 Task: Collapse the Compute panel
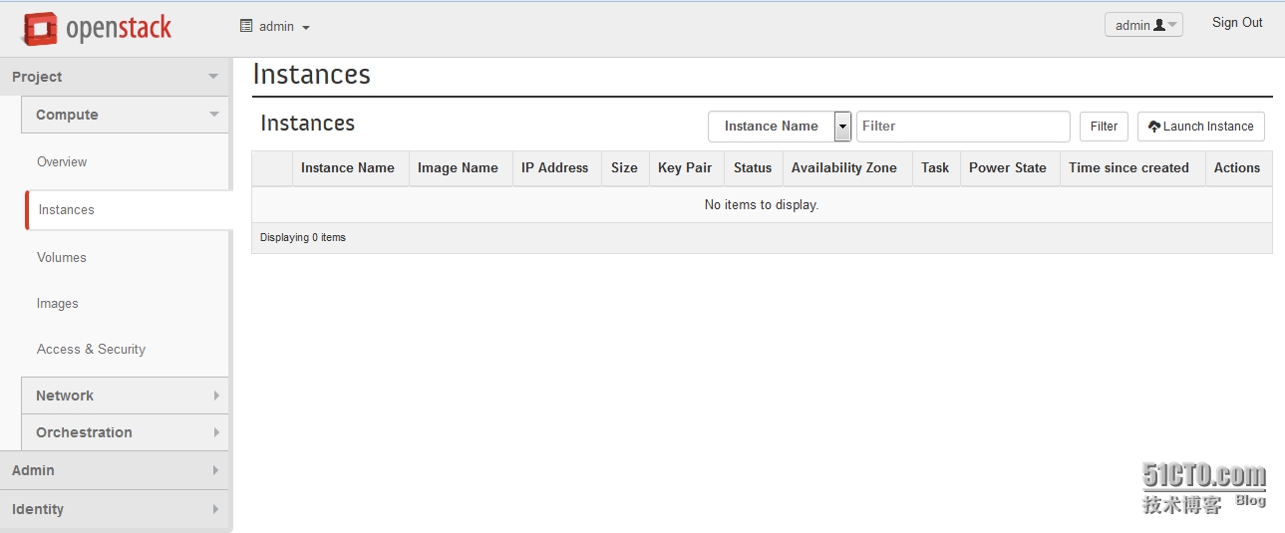pos(125,115)
